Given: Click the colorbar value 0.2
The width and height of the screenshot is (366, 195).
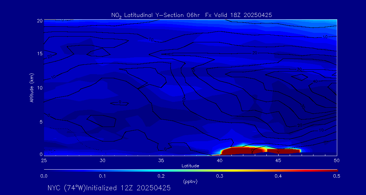Looking at the screenshot, I should pyautogui.click(x=161, y=176).
